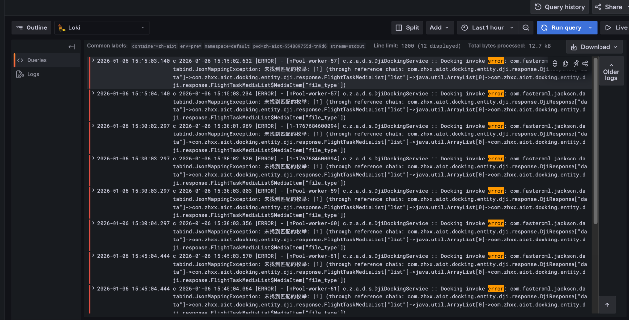Click the share icon on first log line
The width and height of the screenshot is (629, 320).
pos(585,64)
